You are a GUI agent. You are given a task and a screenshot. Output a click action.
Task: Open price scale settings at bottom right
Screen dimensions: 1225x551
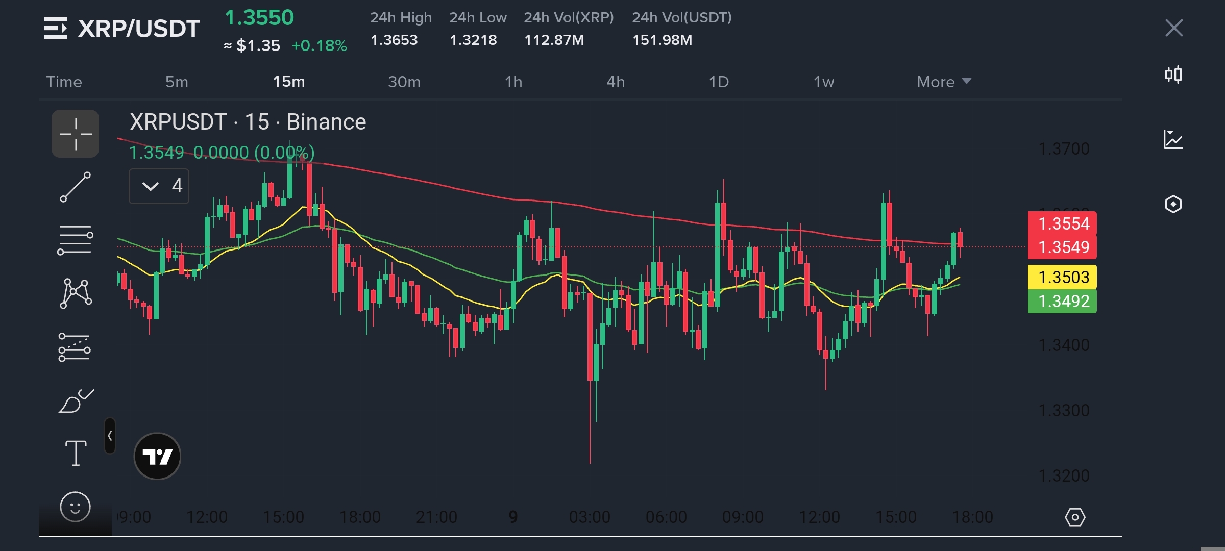pyautogui.click(x=1075, y=517)
